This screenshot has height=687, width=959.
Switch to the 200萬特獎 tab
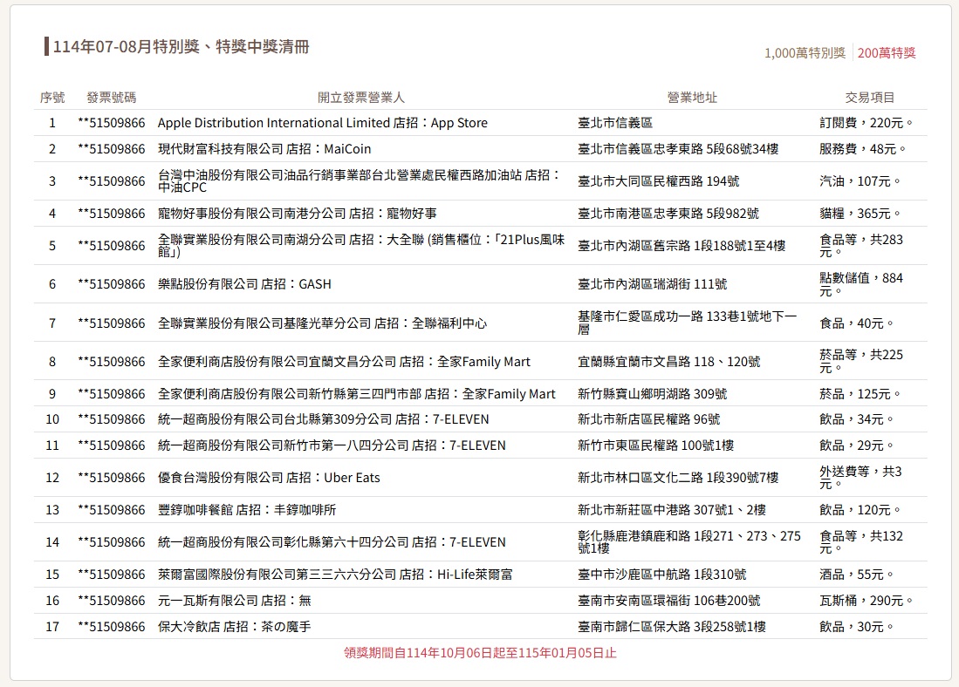887,52
